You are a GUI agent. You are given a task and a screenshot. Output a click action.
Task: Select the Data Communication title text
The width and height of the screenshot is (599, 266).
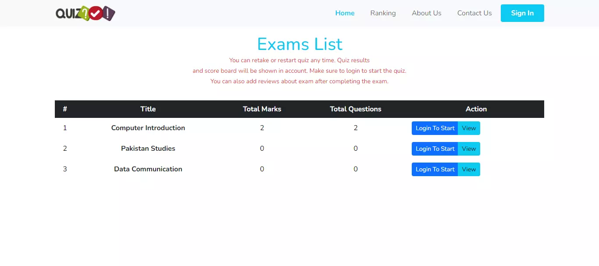(x=148, y=169)
